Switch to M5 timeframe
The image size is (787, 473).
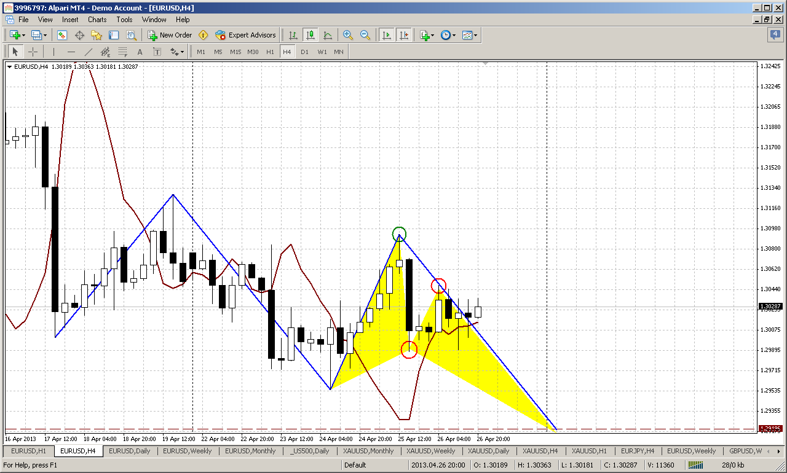[x=218, y=52]
